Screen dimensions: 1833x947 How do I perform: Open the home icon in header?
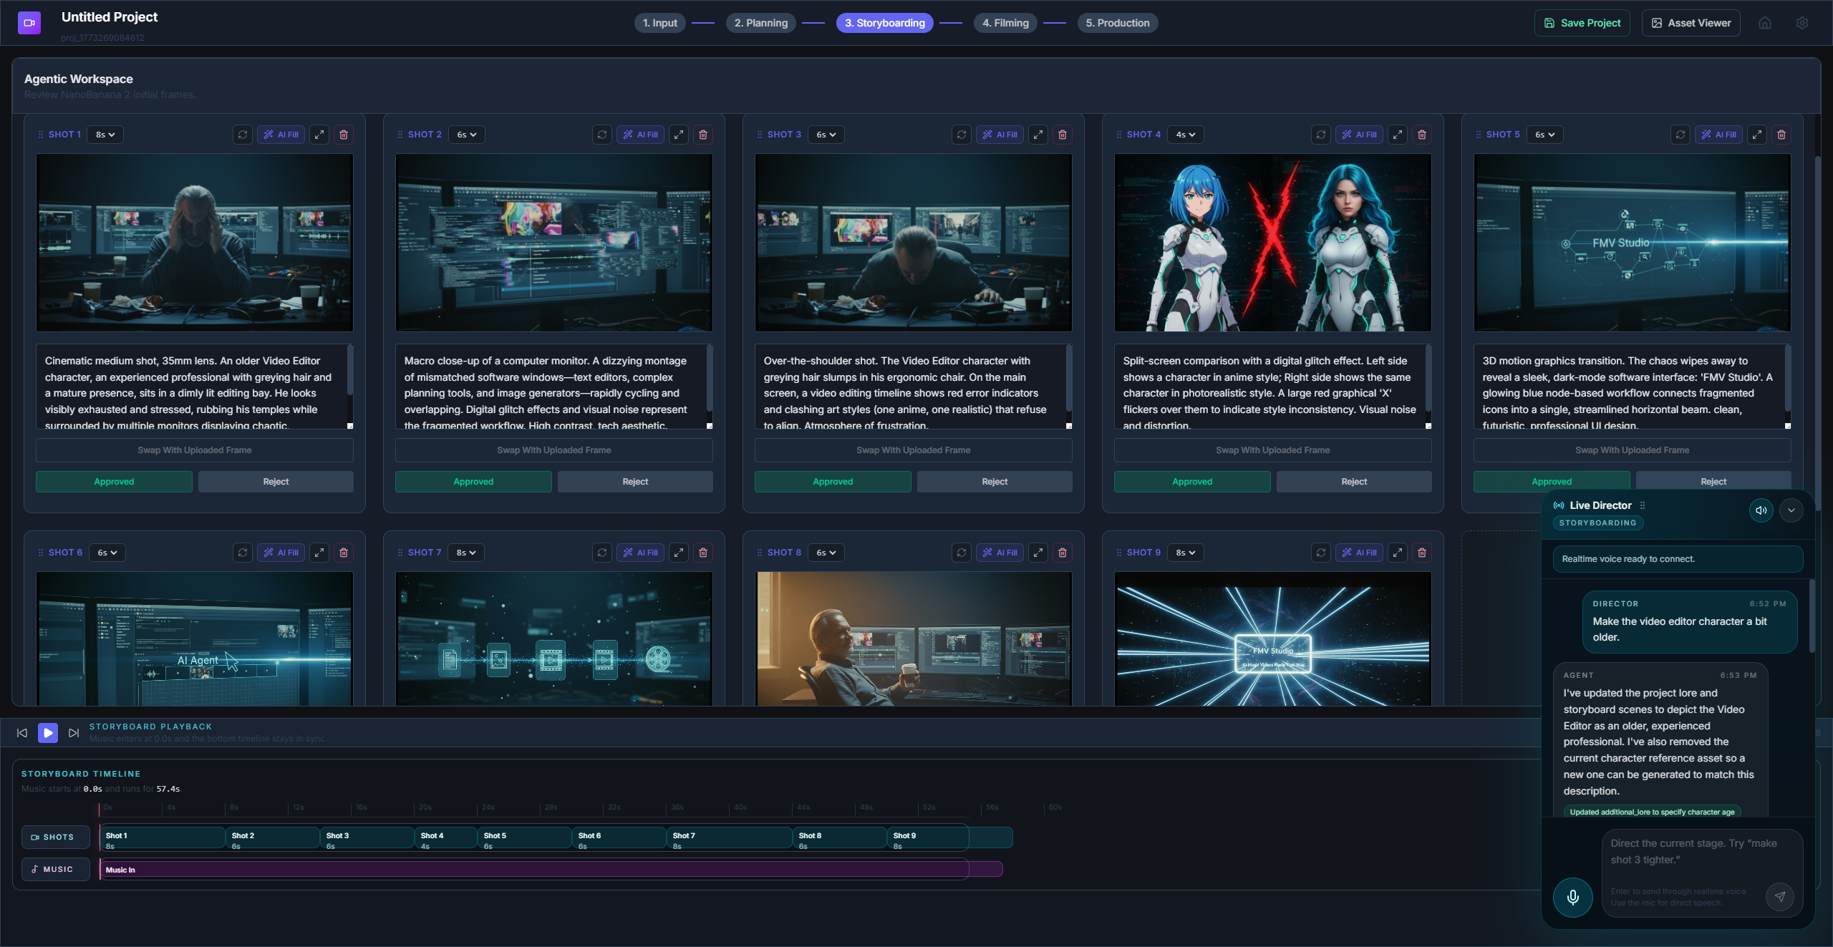pos(1765,23)
